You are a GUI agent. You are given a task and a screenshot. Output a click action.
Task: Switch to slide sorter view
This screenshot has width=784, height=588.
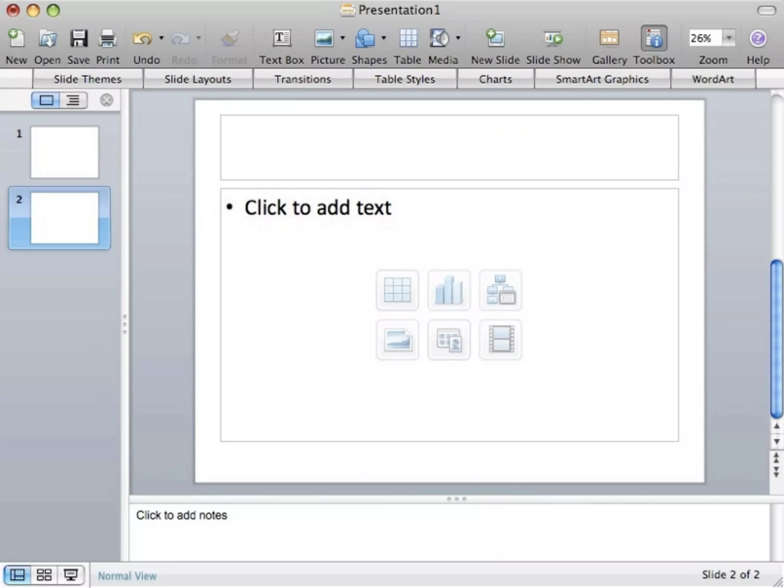[44, 575]
